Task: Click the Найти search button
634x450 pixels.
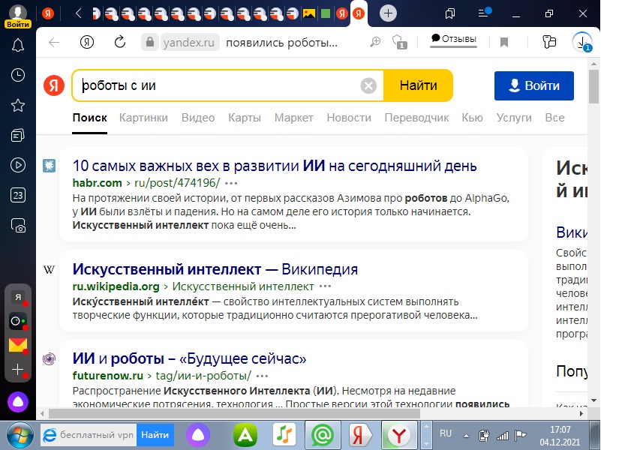Action: pyautogui.click(x=418, y=85)
